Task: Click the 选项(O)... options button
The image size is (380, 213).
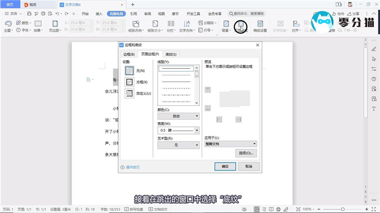Action: coord(246,153)
